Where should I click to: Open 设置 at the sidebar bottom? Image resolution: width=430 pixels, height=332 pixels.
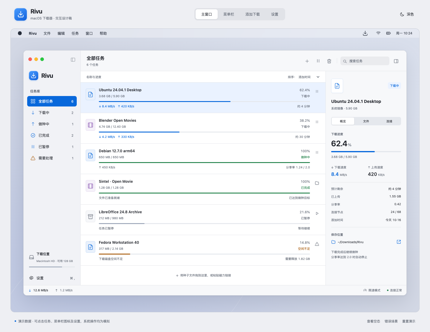tap(52, 278)
